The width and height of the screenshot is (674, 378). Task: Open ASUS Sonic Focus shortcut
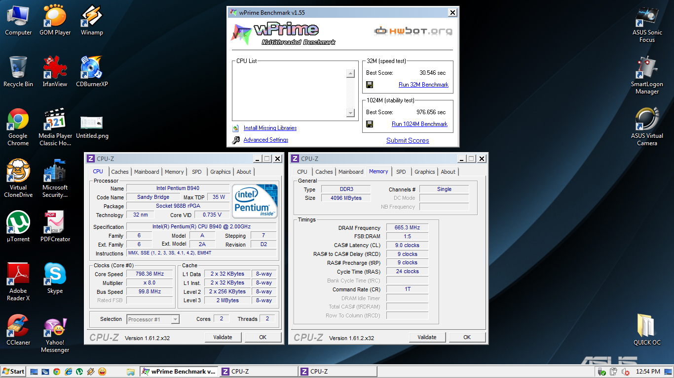[647, 24]
